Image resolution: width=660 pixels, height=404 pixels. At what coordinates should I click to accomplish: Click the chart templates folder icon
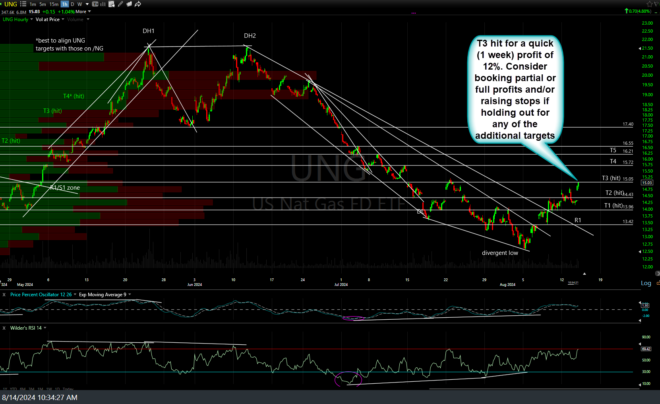[x=129, y=4]
